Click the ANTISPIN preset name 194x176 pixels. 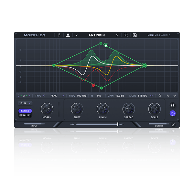pos(97,35)
